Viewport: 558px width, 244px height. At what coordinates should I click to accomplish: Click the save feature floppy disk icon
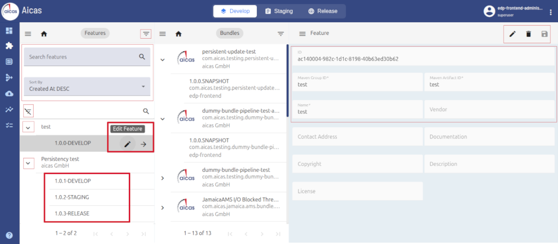point(544,34)
